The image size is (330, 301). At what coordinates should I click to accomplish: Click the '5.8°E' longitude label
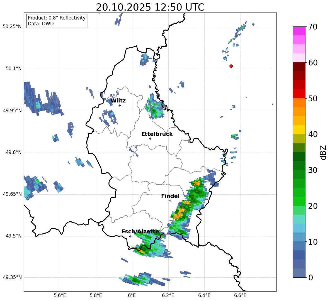96,295
